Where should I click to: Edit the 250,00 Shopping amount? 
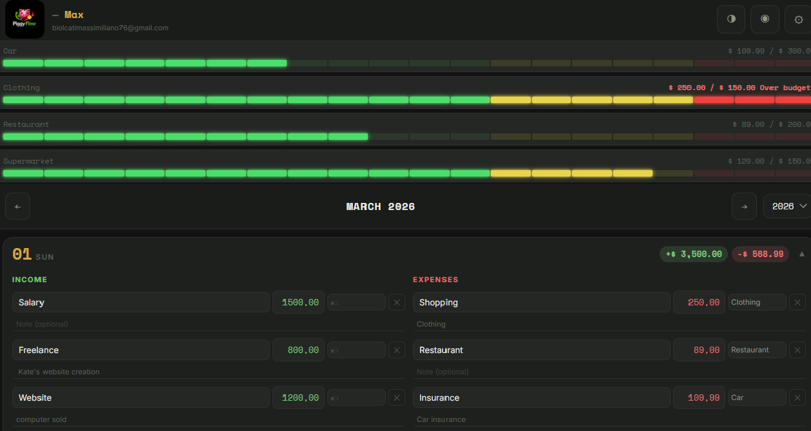(699, 302)
